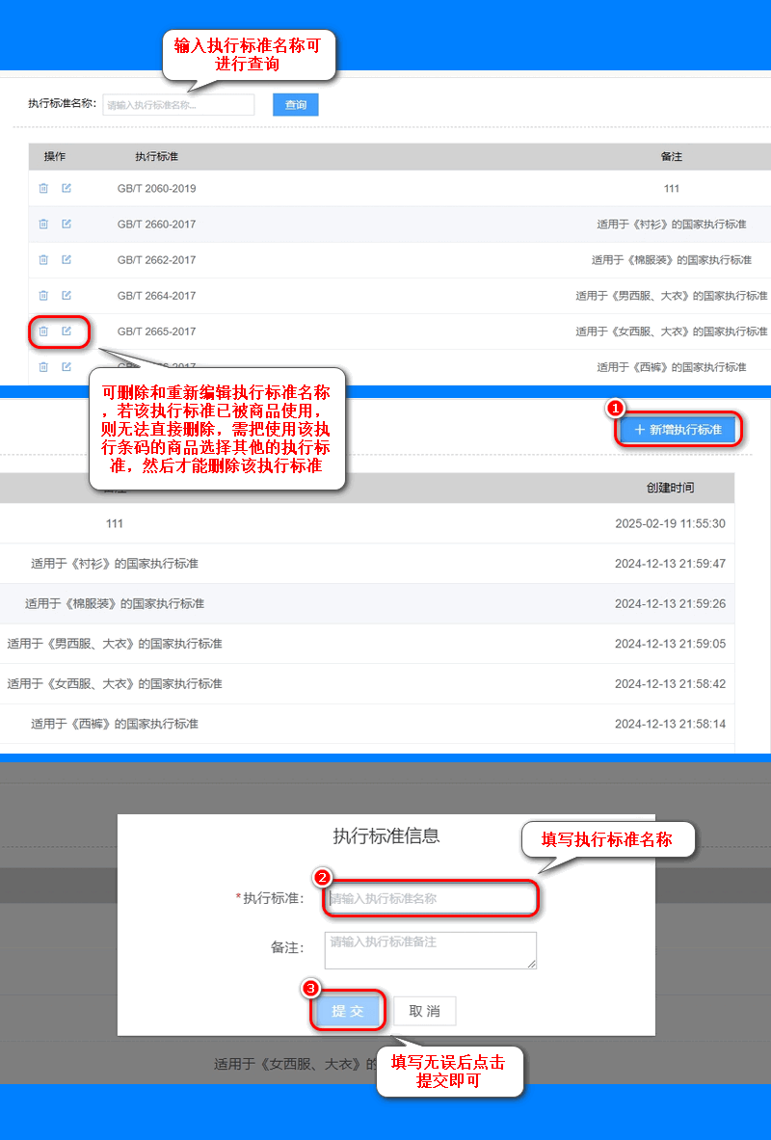Select the GB/T 2662-2017 cell
Viewport: 771px width, 1140px height.
[x=156, y=259]
